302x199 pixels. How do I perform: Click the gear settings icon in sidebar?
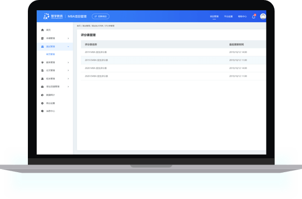42,103
